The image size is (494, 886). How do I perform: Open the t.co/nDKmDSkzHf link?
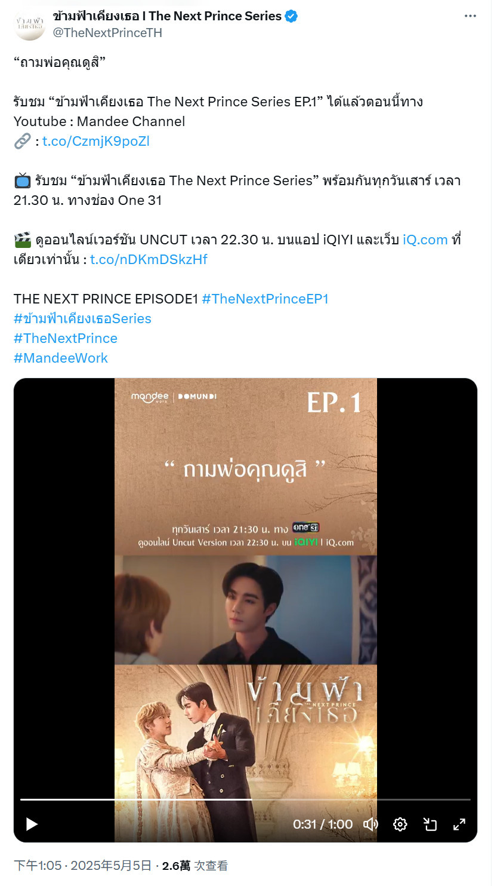point(149,259)
